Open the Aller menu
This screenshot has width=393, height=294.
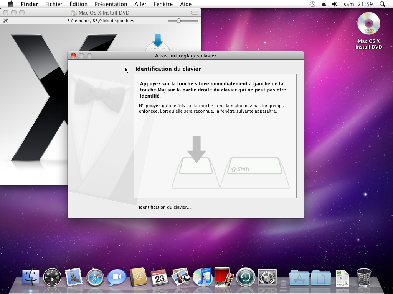tap(140, 4)
